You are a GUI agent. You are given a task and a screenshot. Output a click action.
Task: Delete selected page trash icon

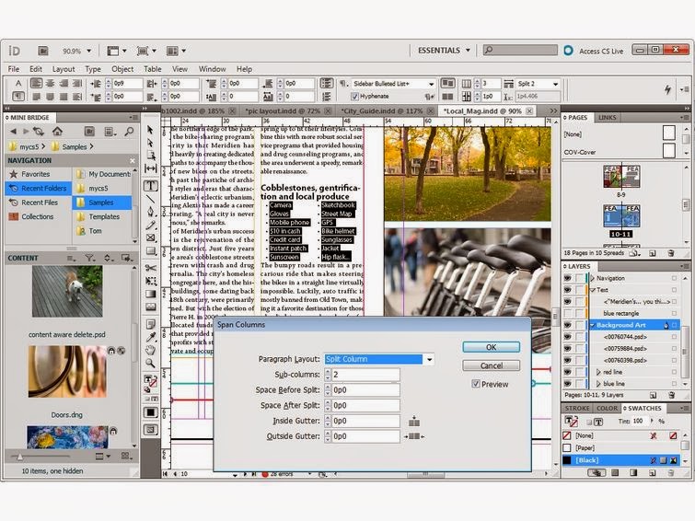671,253
